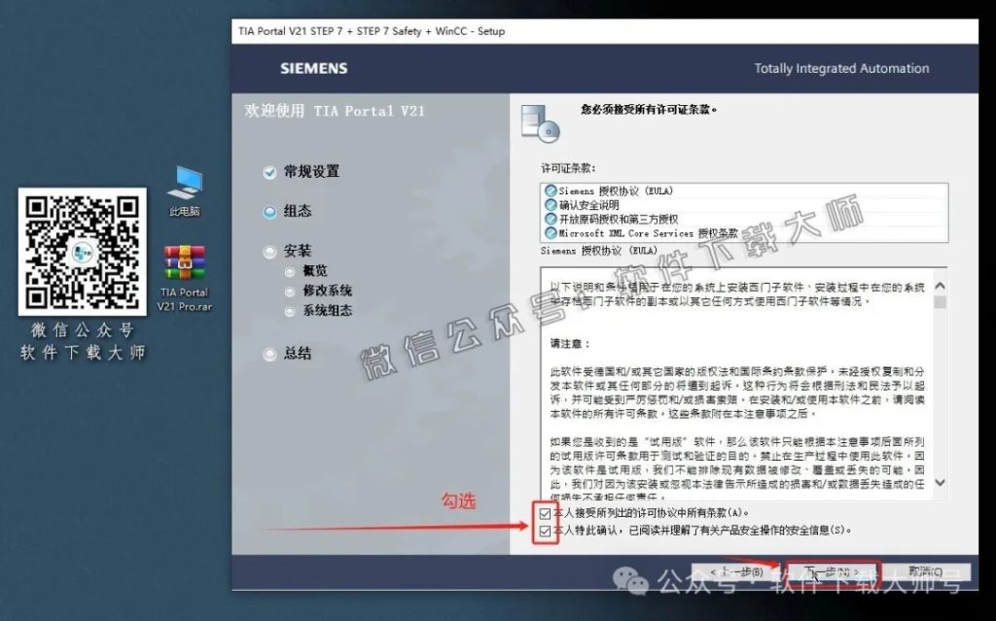996x621 pixels.
Task: Check the product safety information confirmation (S)
Action: tap(546, 531)
